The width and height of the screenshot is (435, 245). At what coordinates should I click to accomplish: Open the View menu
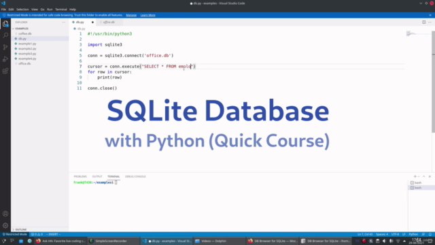(x=35, y=10)
